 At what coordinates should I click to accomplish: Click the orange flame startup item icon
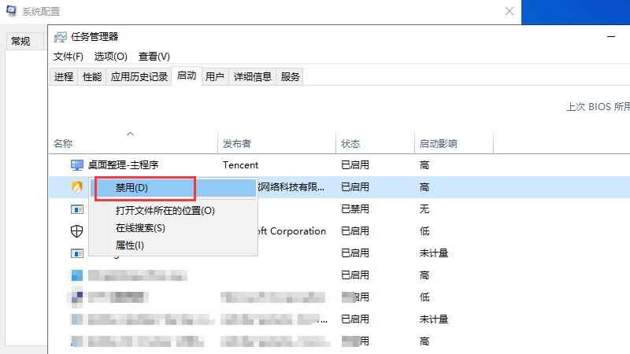click(x=76, y=187)
